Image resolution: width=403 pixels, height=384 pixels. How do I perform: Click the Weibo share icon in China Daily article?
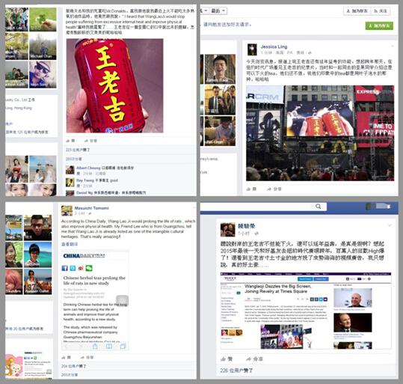[81, 268]
